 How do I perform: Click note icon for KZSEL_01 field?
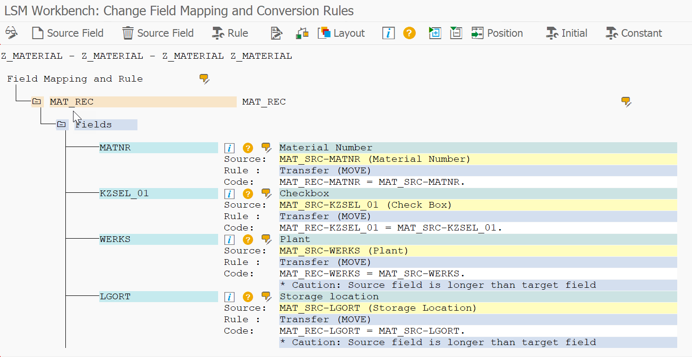(x=266, y=194)
